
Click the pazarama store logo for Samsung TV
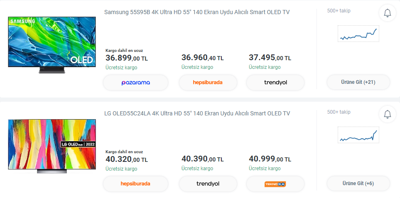click(135, 83)
